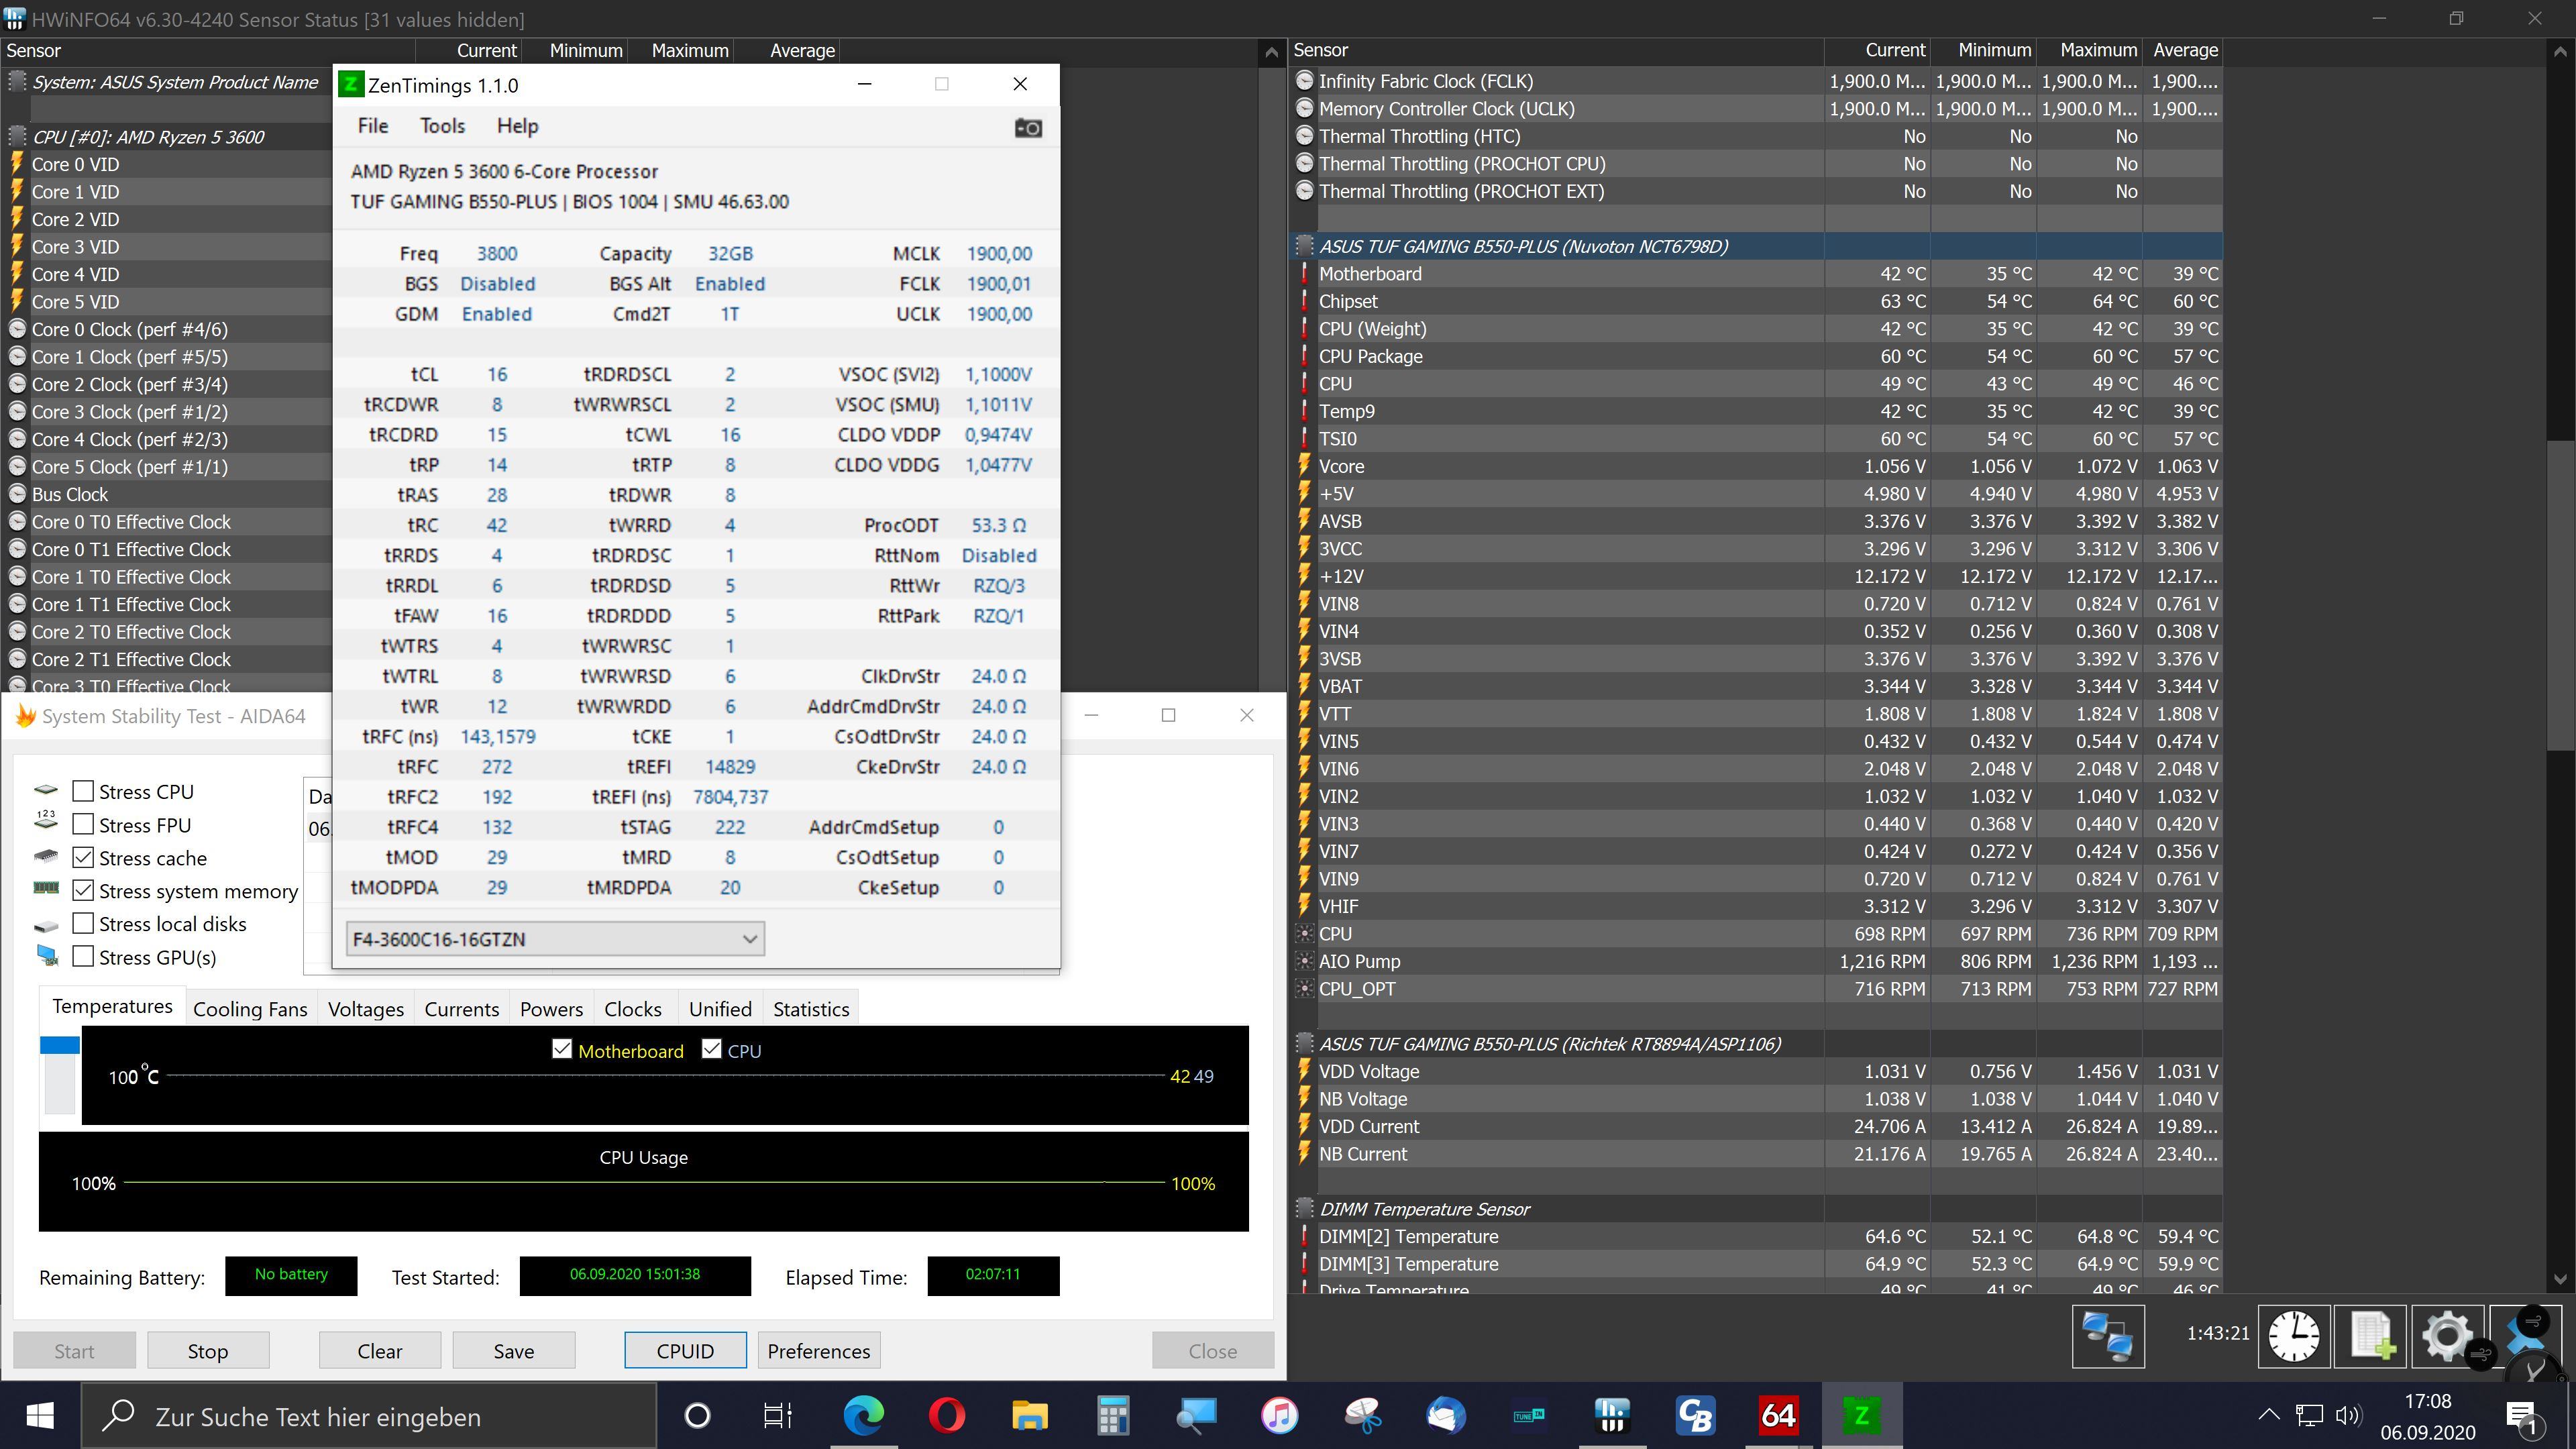Click HWiNFO logging sheet icon with plus

click(2371, 1335)
